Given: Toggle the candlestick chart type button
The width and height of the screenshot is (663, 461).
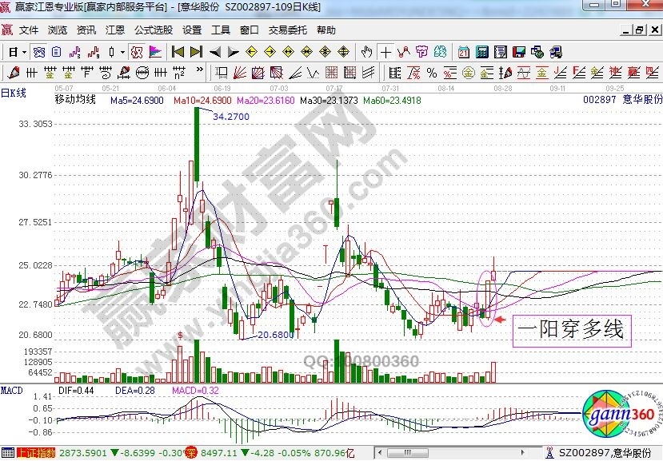Looking at the screenshot, I should [112, 52].
